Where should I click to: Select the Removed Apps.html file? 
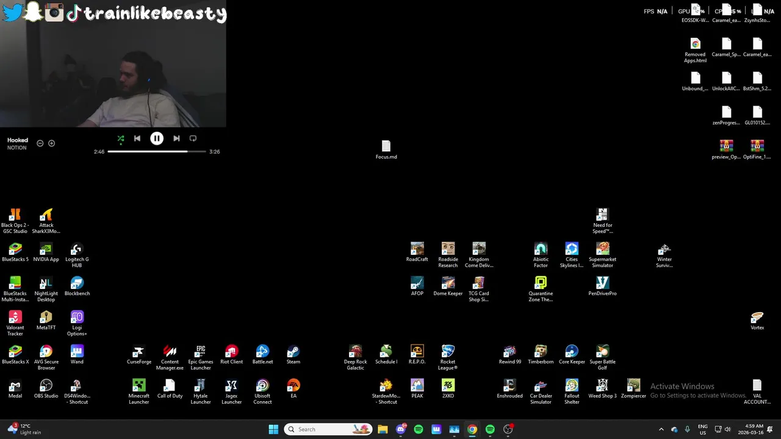point(695,50)
